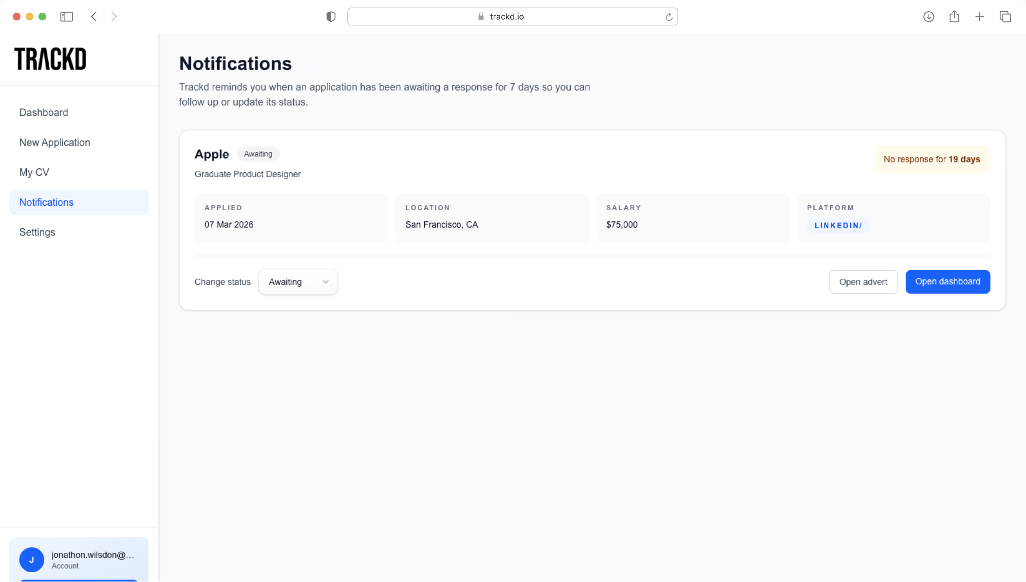This screenshot has height=582, width=1026.
Task: Show tab overview icon
Action: tap(1005, 17)
